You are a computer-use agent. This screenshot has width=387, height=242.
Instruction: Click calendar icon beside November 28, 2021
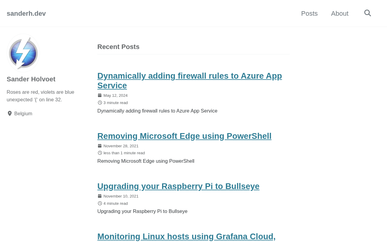pyautogui.click(x=100, y=146)
